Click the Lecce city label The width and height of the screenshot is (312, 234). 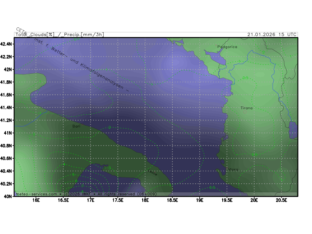[151, 172]
